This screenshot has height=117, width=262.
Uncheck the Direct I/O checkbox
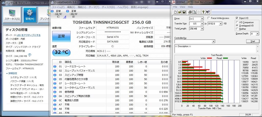pos(237,18)
